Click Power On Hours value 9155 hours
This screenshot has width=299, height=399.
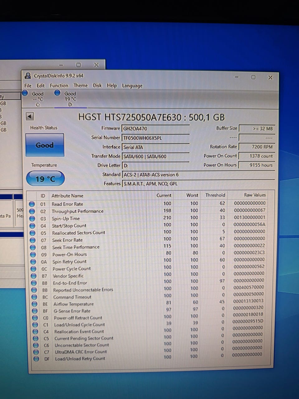[x=257, y=165]
